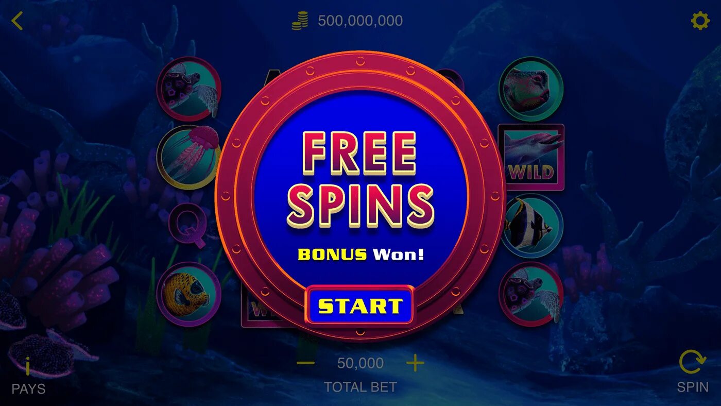
Task: Open settings with the gear icon
Action: 699,21
